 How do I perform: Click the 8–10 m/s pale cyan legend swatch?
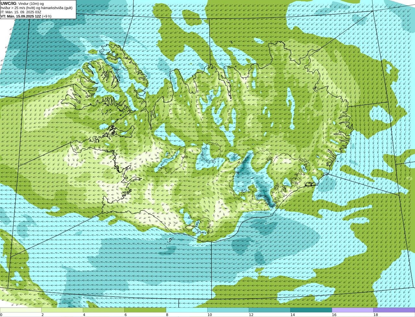click(x=187, y=310)
